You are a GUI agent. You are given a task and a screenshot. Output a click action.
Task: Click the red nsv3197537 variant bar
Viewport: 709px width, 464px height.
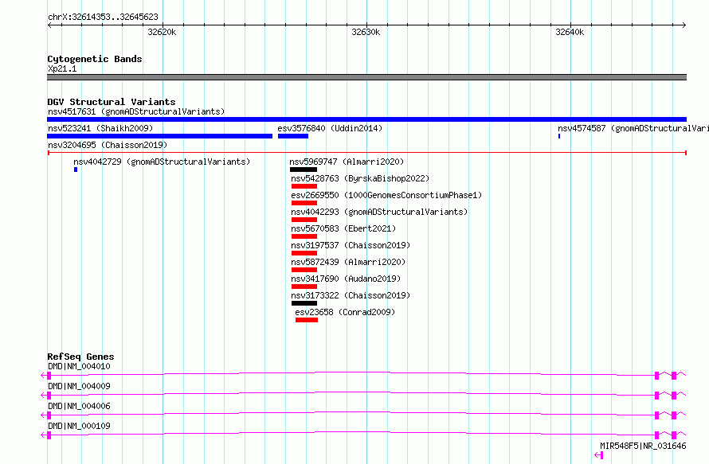[x=304, y=253]
